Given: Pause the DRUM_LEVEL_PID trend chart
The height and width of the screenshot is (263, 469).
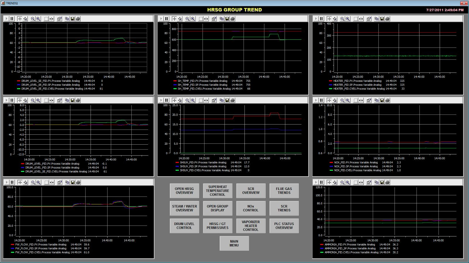Looking at the screenshot, I should point(12,100).
